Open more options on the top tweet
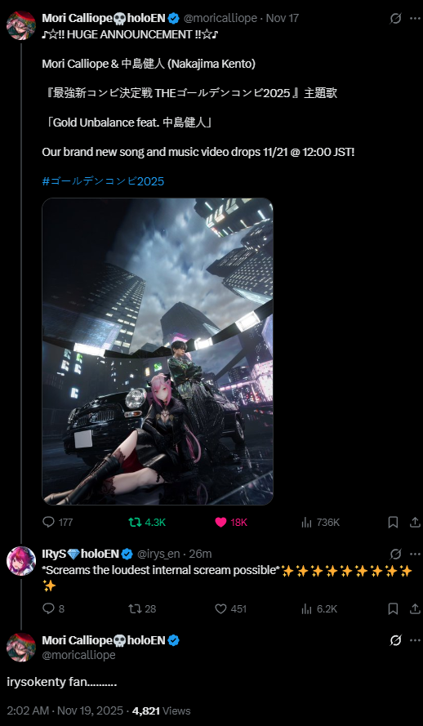This screenshot has width=423, height=726. pos(415,19)
